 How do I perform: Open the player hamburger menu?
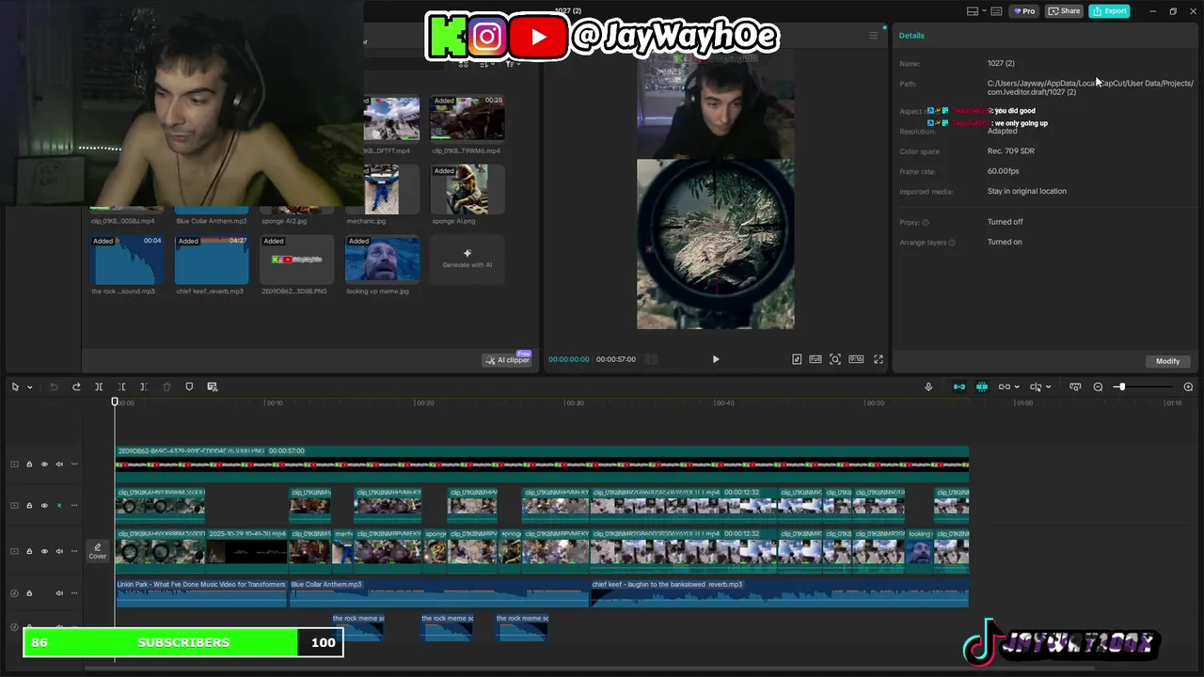873,36
